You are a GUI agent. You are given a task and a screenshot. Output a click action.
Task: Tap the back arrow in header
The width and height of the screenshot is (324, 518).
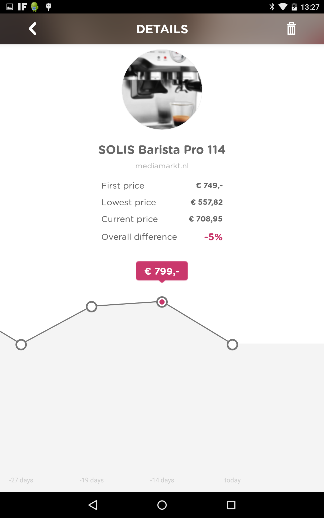[x=33, y=29]
